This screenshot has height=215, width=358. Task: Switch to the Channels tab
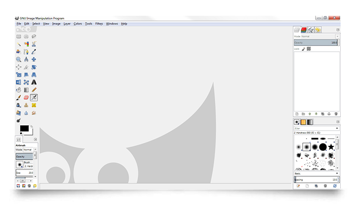pos(304,30)
